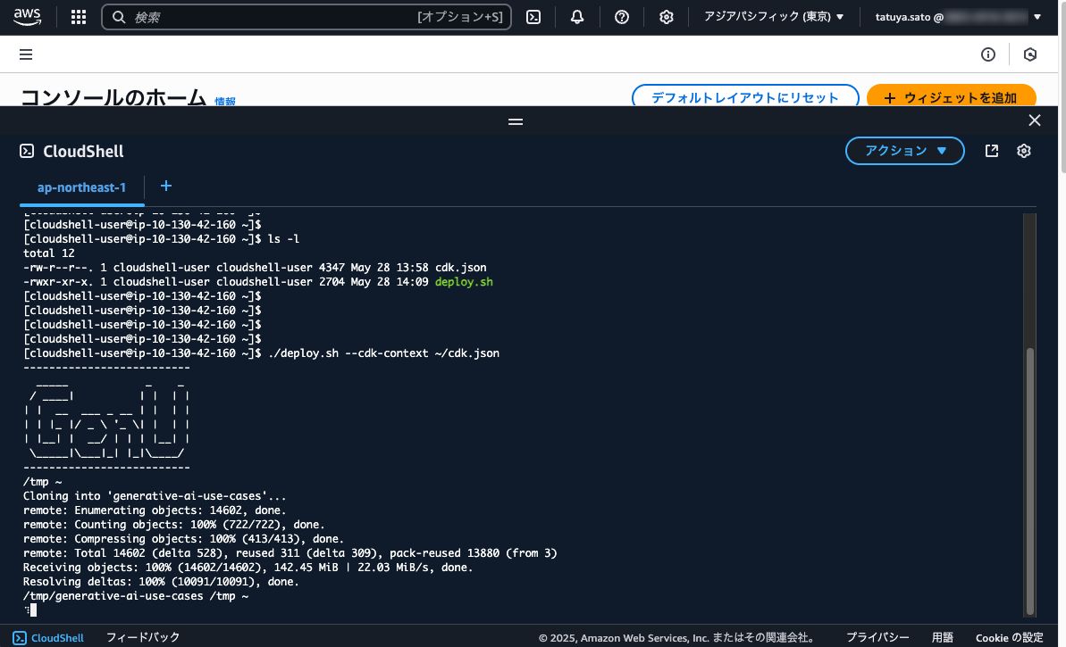Image resolution: width=1066 pixels, height=647 pixels.
Task: Click the CloudShell panel title text
Action: 83,151
